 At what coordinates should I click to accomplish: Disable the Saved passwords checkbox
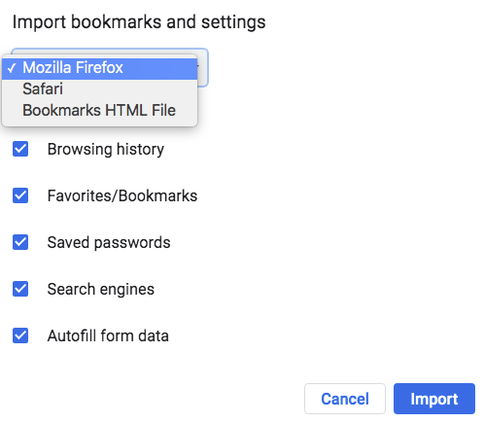point(20,242)
